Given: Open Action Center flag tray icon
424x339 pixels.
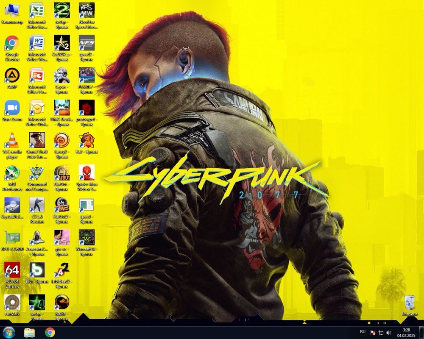Looking at the screenshot, I should (x=373, y=333).
